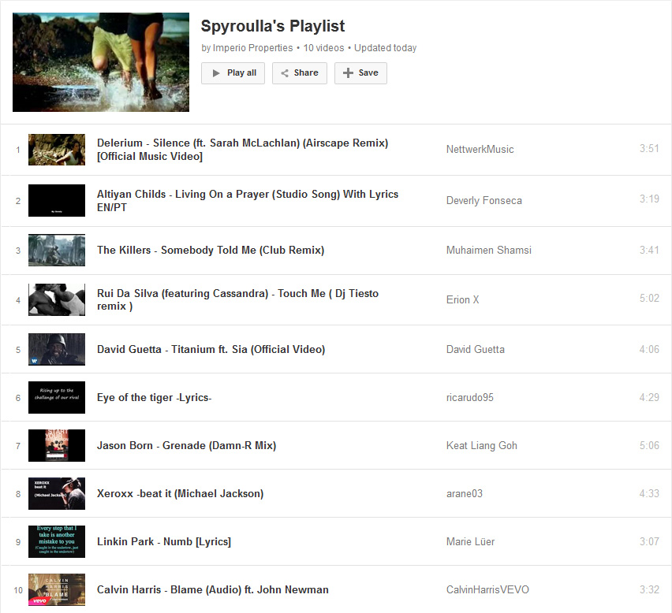This screenshot has height=613, width=672.
Task: Click the Spyroulla's Playlist heading
Action: click(x=273, y=26)
